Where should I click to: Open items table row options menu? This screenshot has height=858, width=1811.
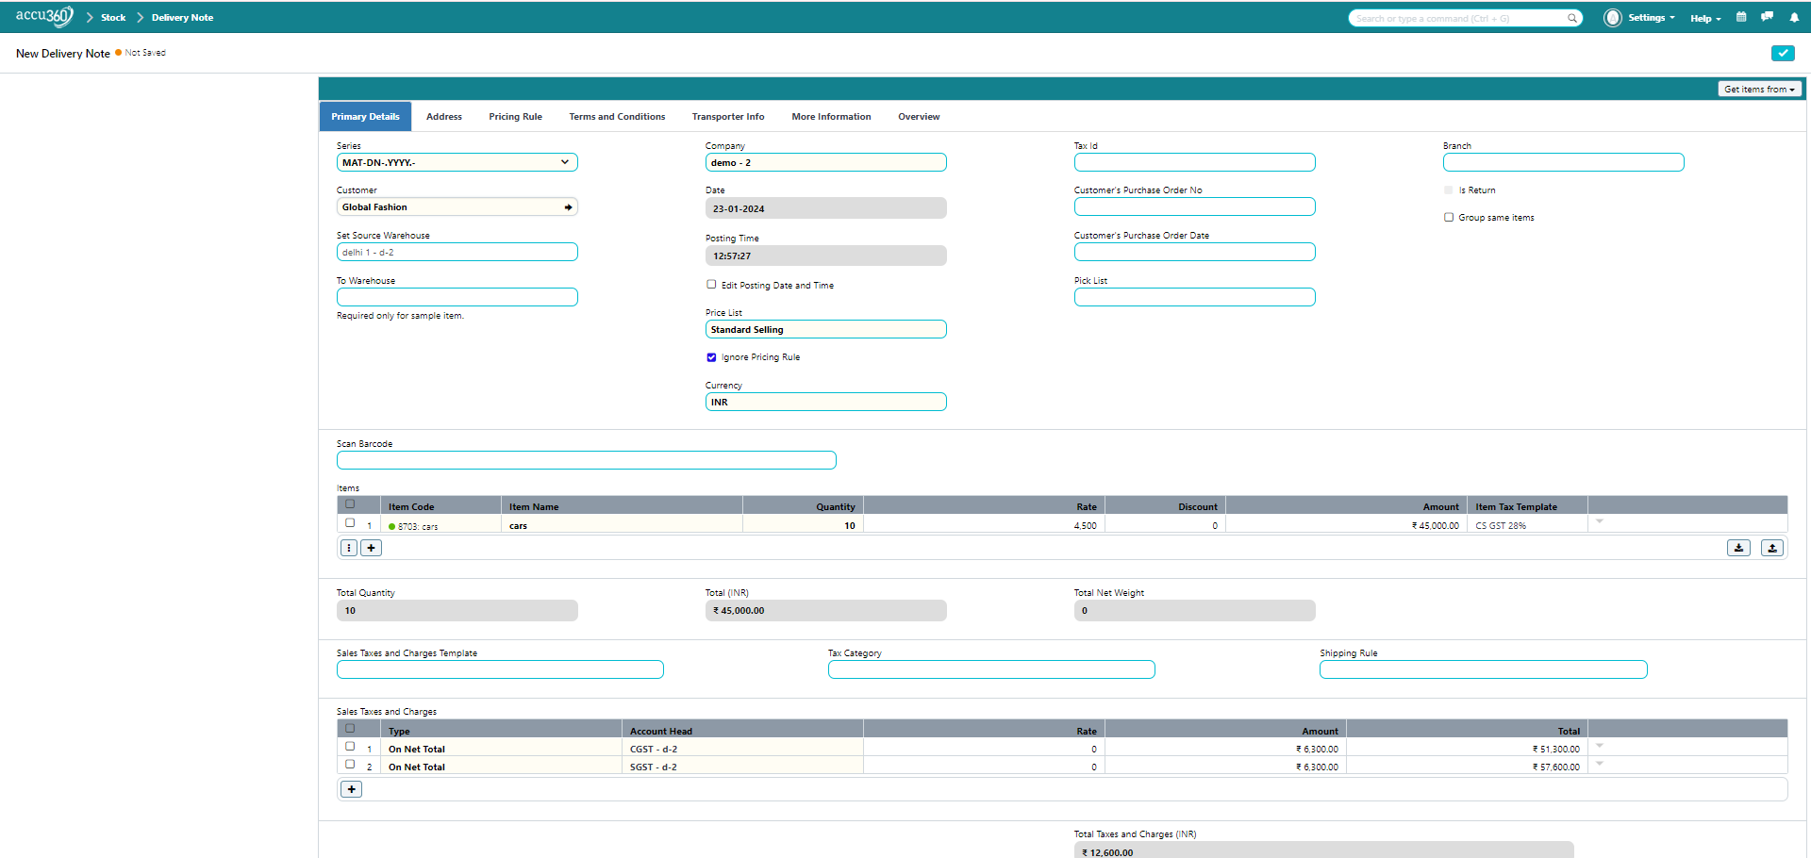pos(349,548)
